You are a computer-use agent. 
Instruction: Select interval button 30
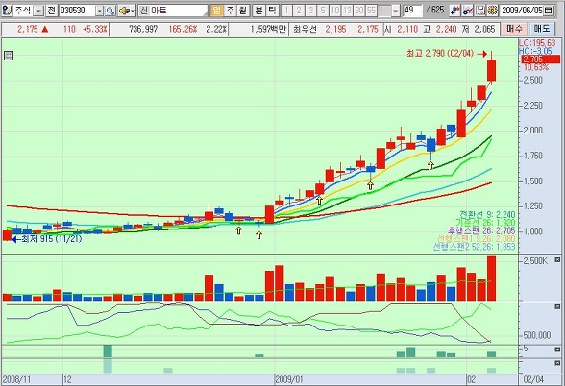click(x=359, y=11)
